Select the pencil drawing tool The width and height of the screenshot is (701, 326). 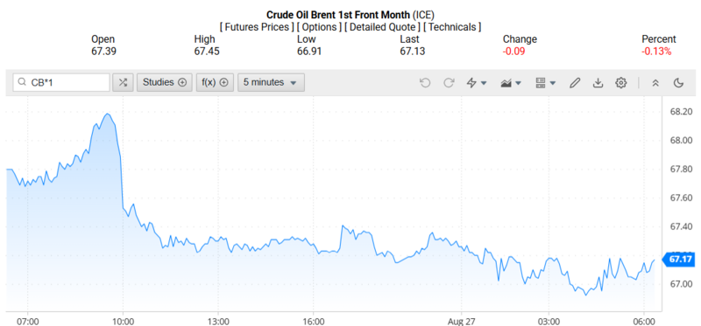[x=575, y=82]
